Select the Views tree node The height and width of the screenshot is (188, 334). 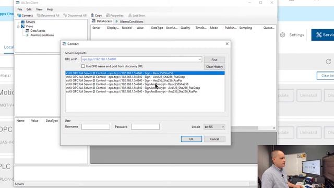point(29,27)
